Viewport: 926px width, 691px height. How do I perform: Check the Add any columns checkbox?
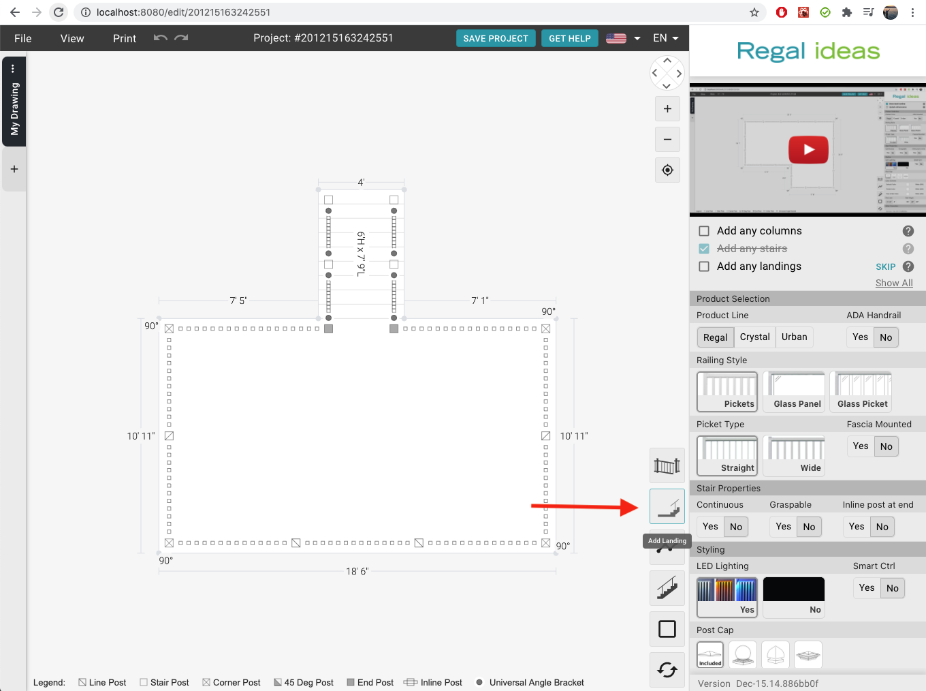click(x=703, y=230)
